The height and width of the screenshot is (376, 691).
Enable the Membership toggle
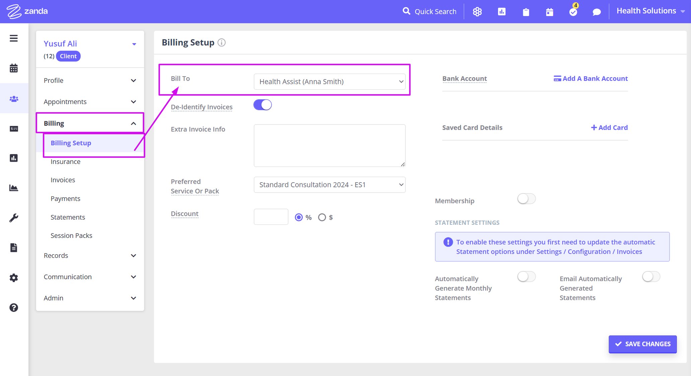[526, 198]
